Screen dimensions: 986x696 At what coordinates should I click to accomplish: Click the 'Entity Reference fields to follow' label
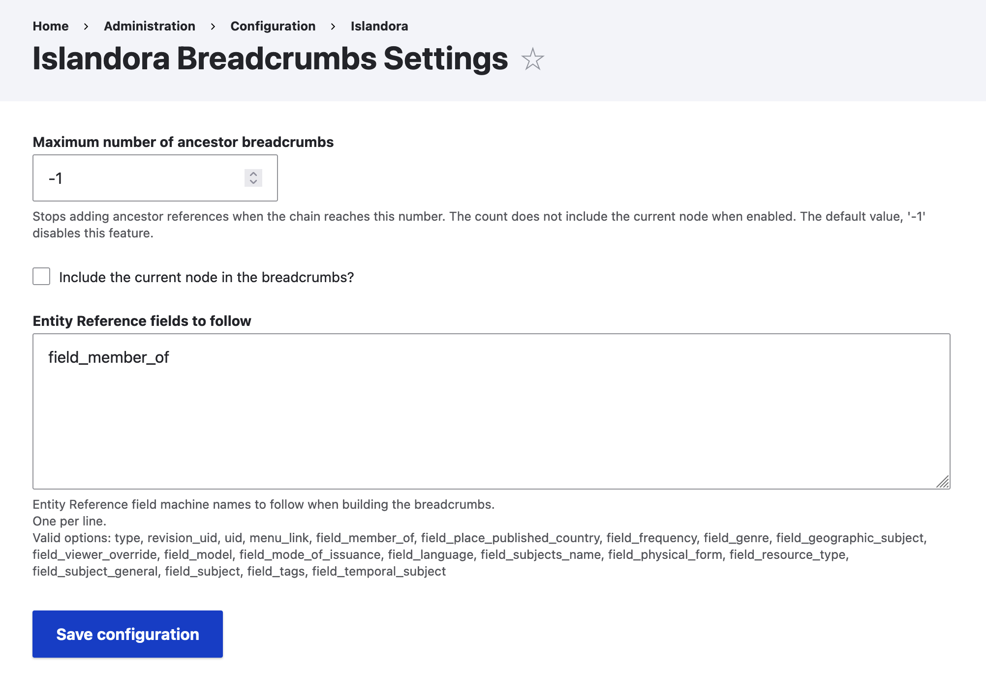142,320
